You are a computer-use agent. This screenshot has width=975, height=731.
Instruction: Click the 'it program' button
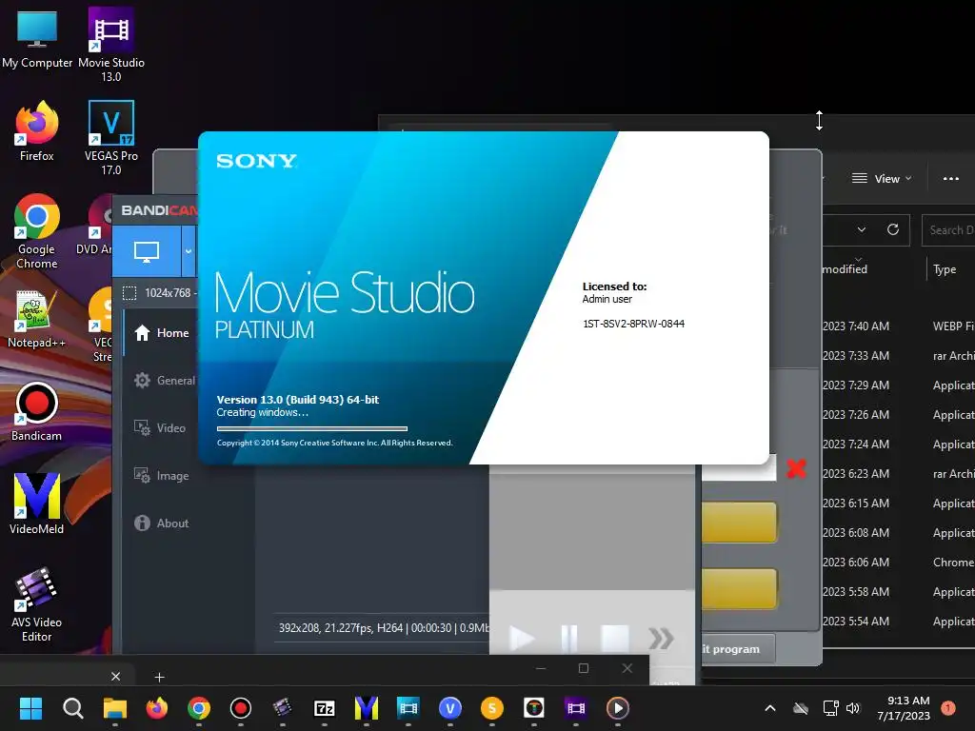point(738,649)
